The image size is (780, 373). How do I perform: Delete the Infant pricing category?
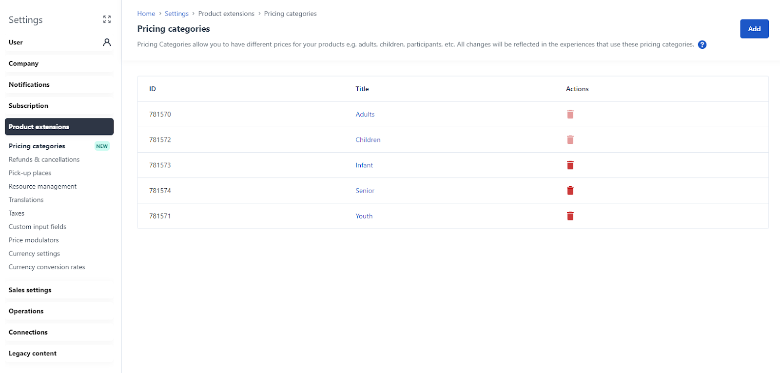point(570,165)
